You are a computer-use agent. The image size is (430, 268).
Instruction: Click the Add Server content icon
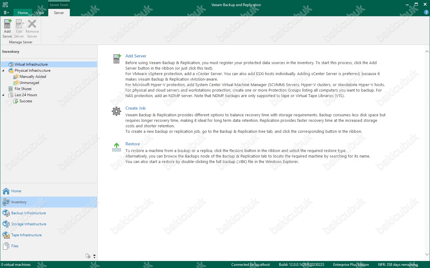pyautogui.click(x=117, y=59)
